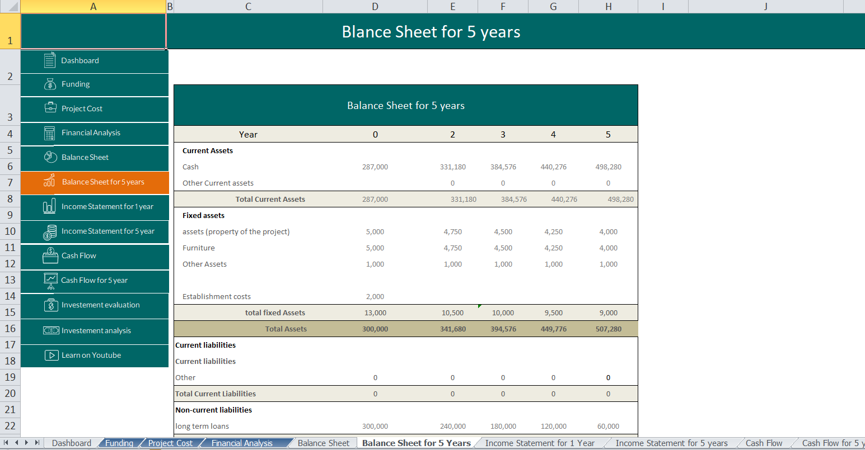Click the Dashboard clipboard icon in sidebar

click(50, 60)
